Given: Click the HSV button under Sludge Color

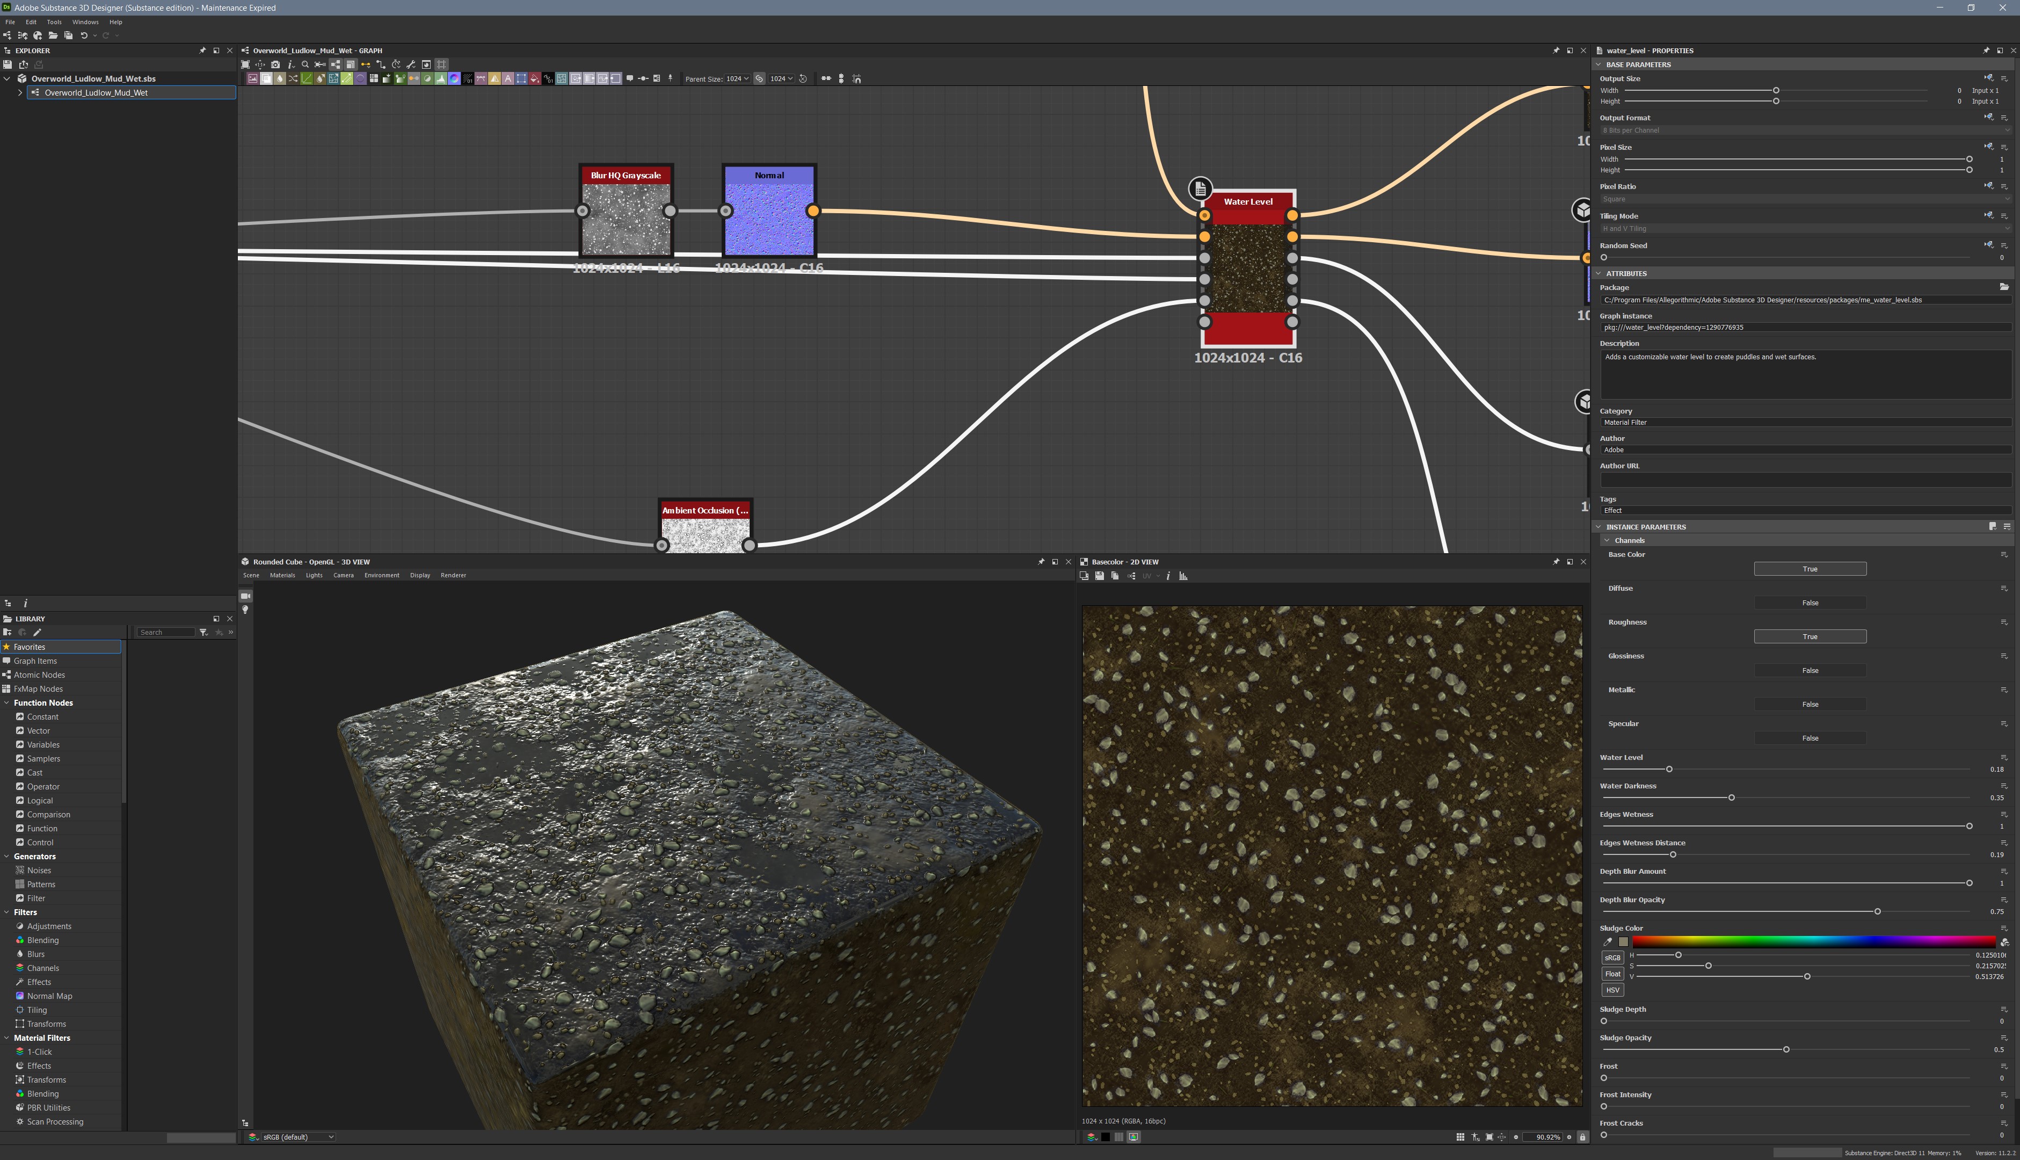Looking at the screenshot, I should (x=1612, y=990).
